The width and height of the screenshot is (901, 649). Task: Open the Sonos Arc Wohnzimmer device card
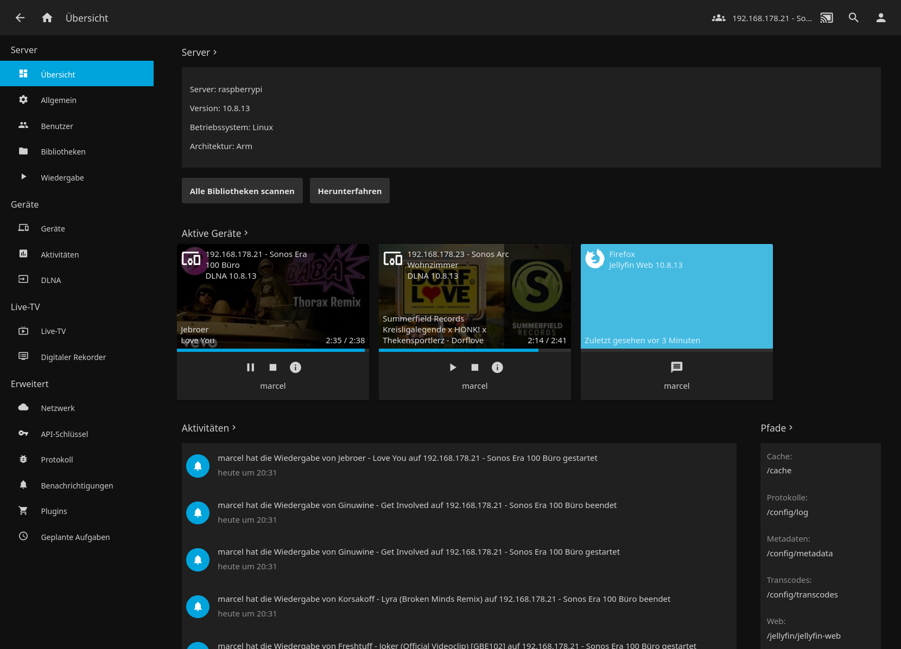[x=475, y=296]
